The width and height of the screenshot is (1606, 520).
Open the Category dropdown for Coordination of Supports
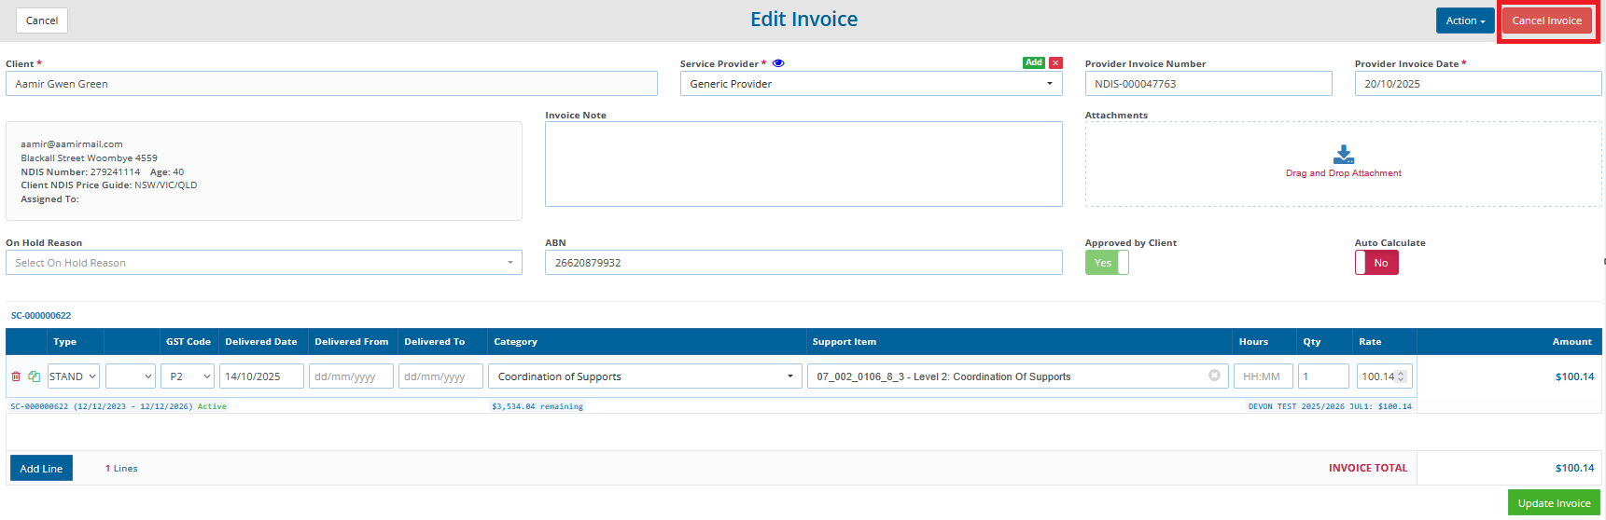(x=645, y=376)
